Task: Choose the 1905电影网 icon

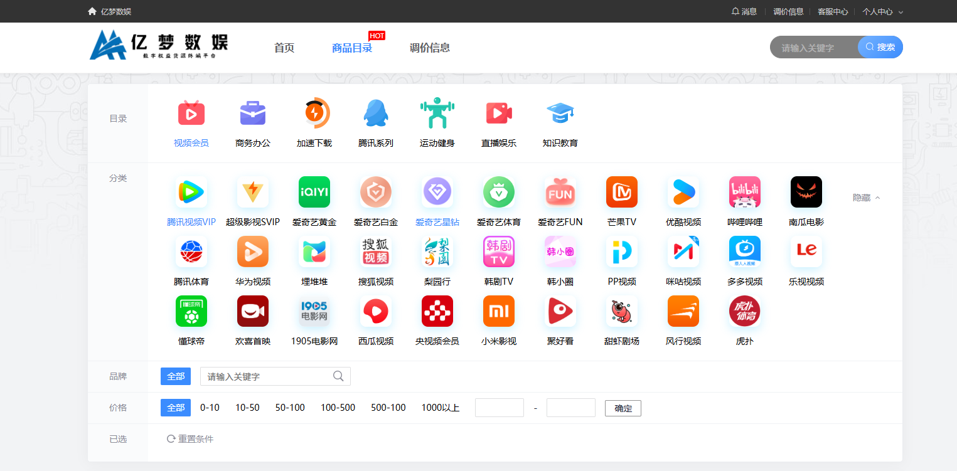Action: pos(314,311)
